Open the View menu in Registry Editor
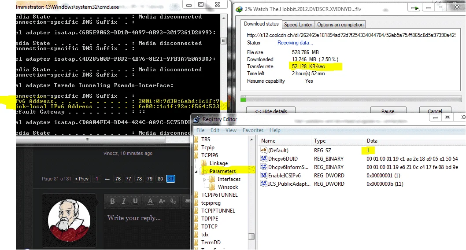Image resolution: width=466 pixels, height=250 pixels. pos(231,130)
